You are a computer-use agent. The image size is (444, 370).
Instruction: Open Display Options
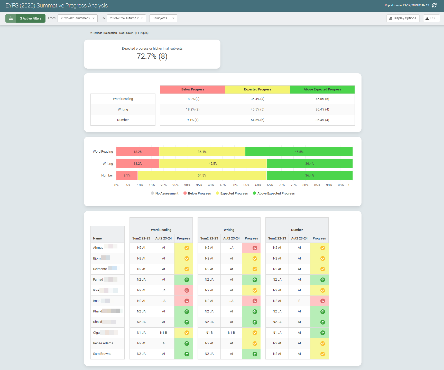(x=403, y=18)
